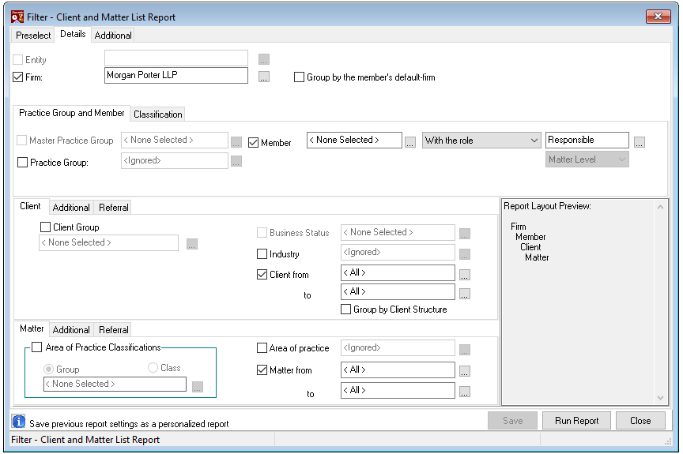Click the Firm field containing Morgan Porter LLP
Viewport: 683px width, 454px height.
[x=176, y=75]
